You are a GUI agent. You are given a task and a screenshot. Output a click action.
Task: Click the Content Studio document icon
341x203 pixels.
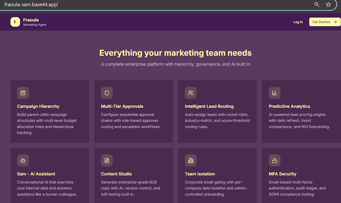pyautogui.click(x=107, y=160)
